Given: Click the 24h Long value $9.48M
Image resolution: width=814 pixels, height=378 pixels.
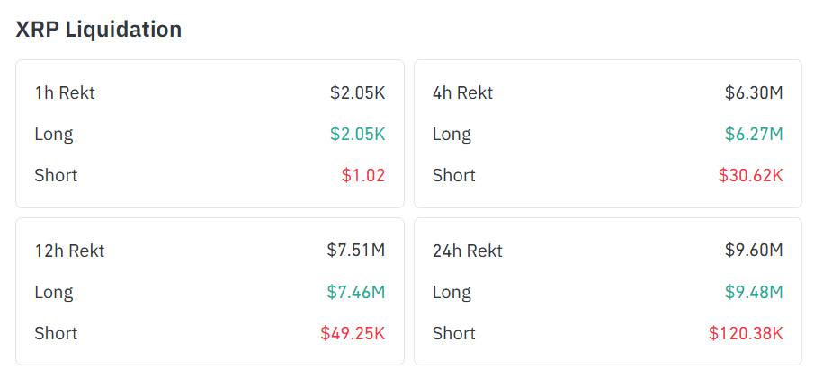Looking at the screenshot, I should tap(754, 292).
